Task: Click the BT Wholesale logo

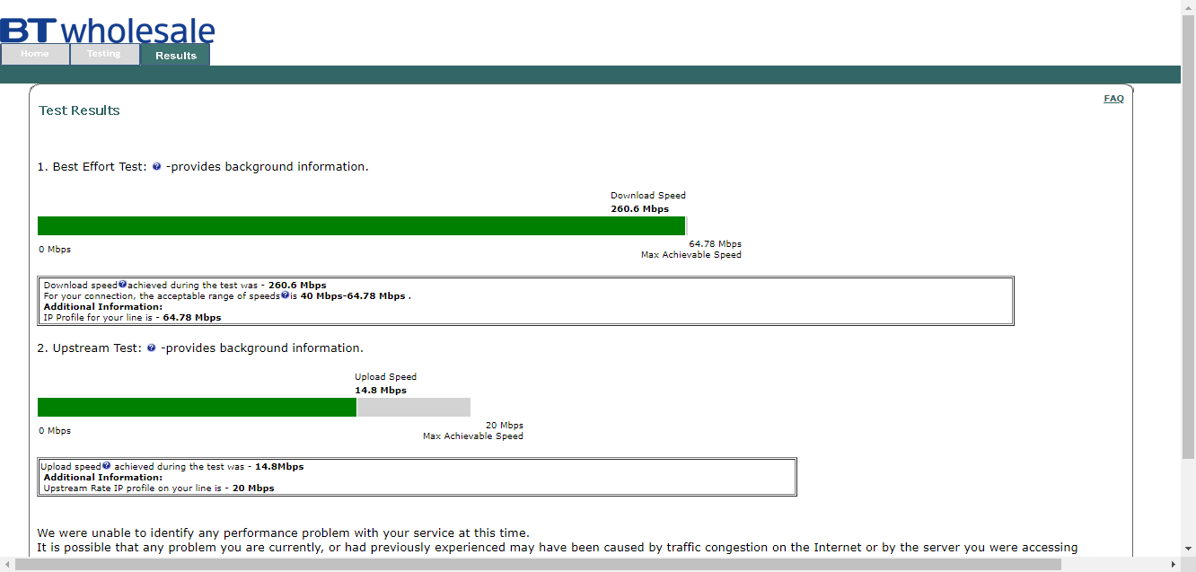Action: tap(108, 29)
